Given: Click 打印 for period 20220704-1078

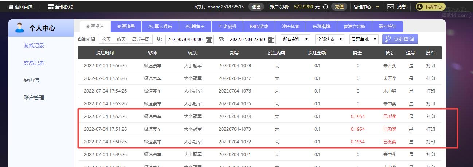Looking at the screenshot, I should [431, 66].
